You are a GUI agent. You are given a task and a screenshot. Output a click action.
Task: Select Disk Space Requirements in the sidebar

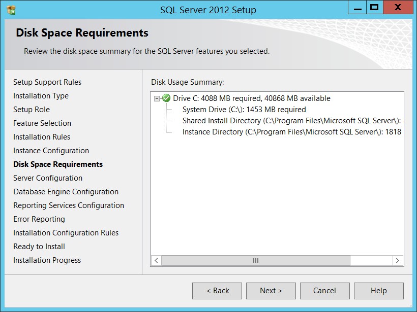pos(58,164)
